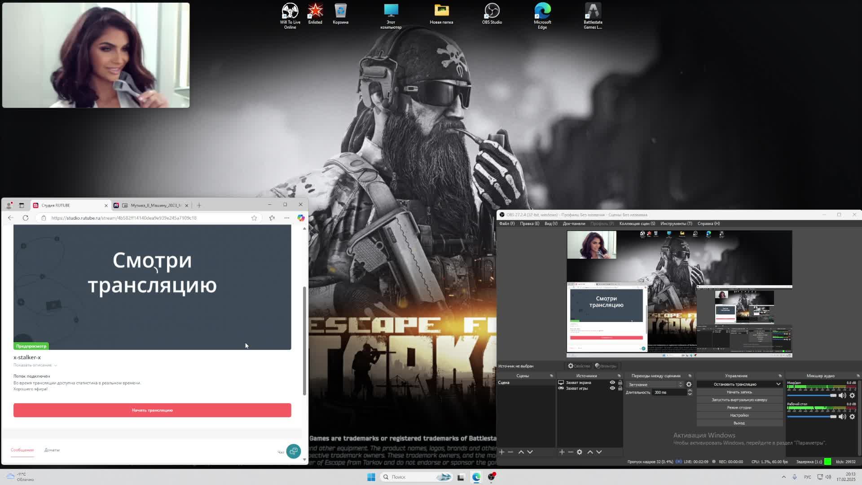Screen dimensions: 862x485
Task: Mute the Мик/доп audio channel
Action: click(842, 396)
